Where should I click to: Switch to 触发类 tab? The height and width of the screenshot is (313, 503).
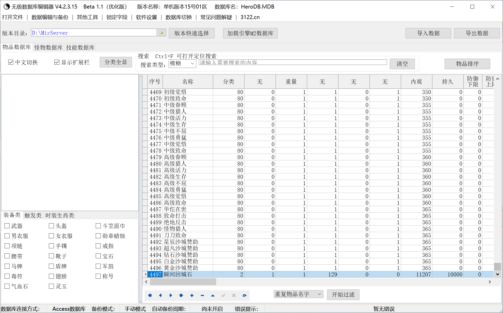pos(33,215)
